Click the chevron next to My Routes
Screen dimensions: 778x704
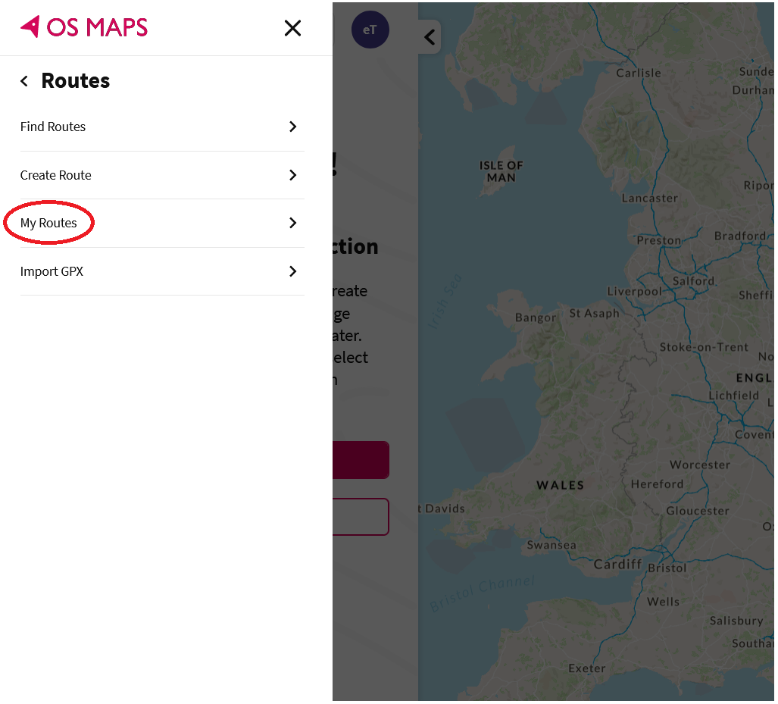point(292,223)
